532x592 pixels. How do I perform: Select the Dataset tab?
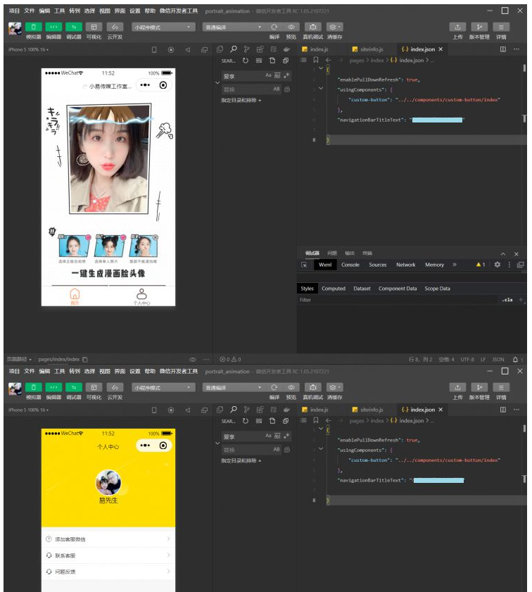[362, 289]
